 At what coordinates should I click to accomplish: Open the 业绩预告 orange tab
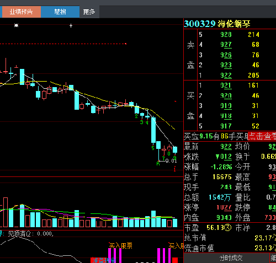(x=21, y=12)
